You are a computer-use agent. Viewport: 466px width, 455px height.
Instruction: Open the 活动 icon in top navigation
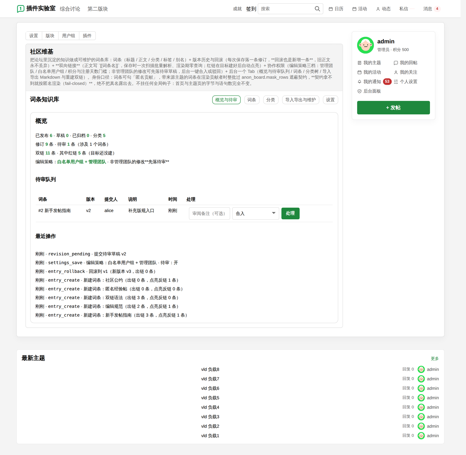354,9
